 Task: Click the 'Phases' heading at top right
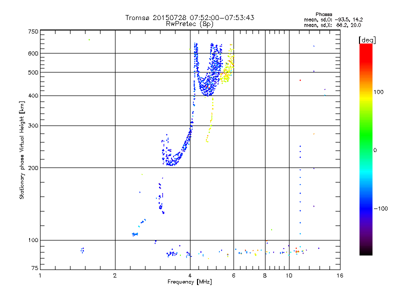coord(323,14)
